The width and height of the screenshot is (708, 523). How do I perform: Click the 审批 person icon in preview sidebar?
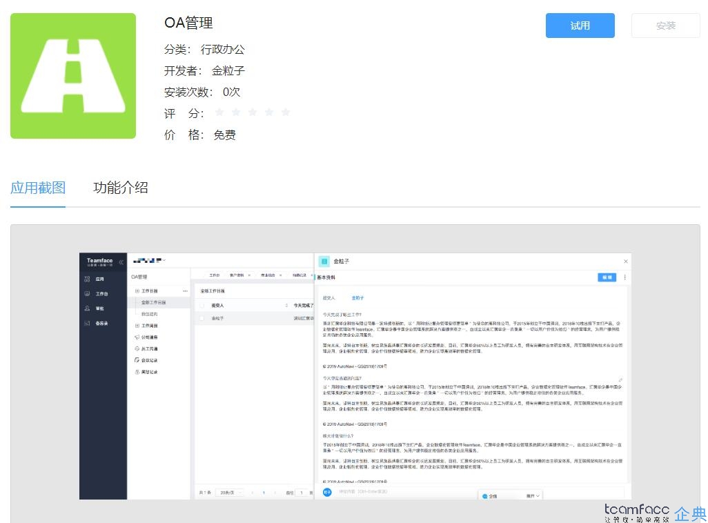click(x=87, y=308)
